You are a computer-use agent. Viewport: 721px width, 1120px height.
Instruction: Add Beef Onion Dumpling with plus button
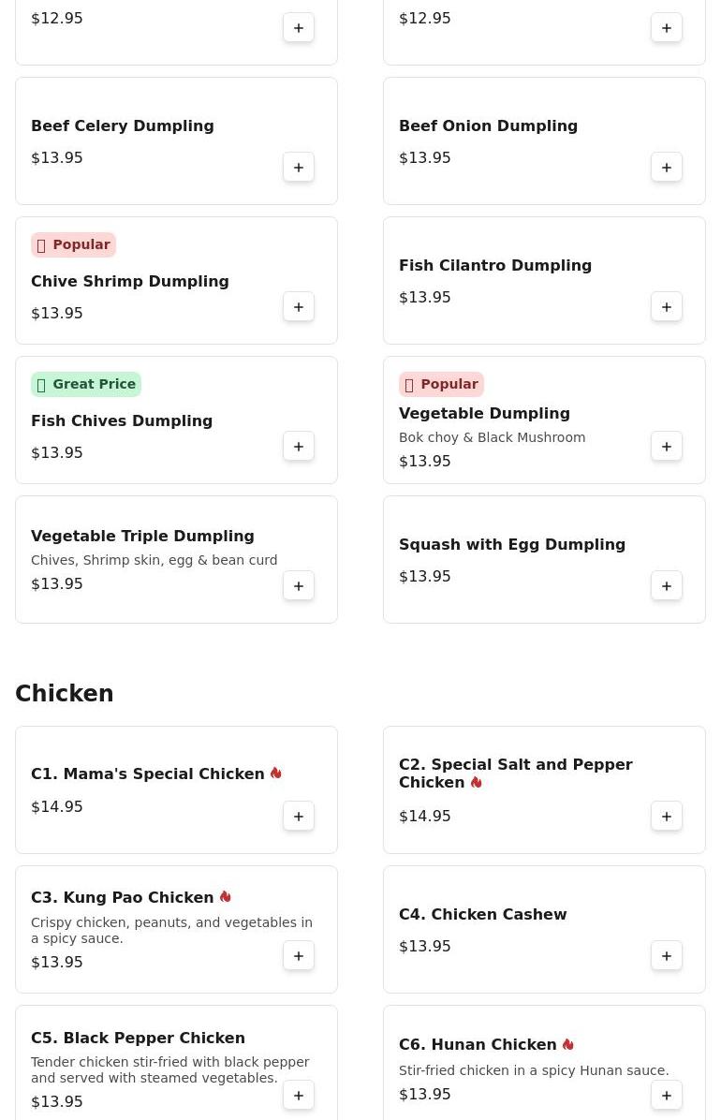pos(667,167)
